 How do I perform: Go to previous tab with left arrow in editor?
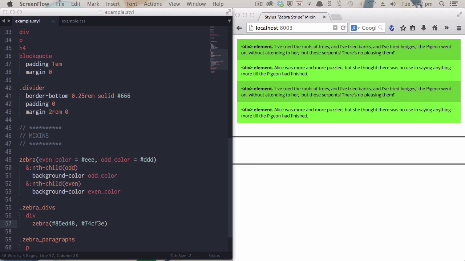pyautogui.click(x=3, y=21)
